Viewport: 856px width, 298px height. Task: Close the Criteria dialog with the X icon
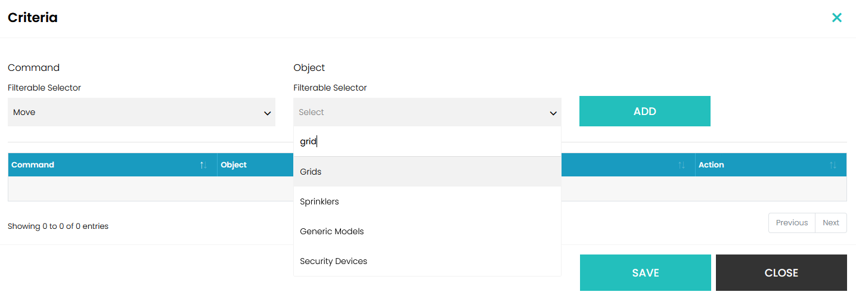[837, 18]
